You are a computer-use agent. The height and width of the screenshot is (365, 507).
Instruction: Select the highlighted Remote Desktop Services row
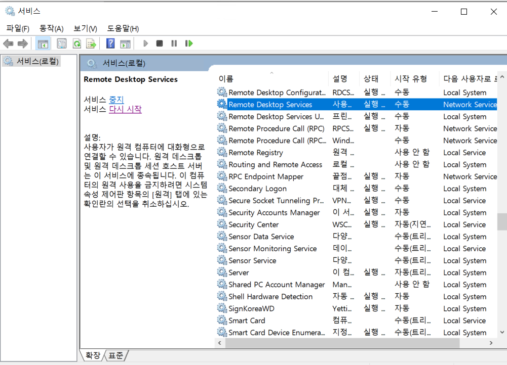point(357,104)
